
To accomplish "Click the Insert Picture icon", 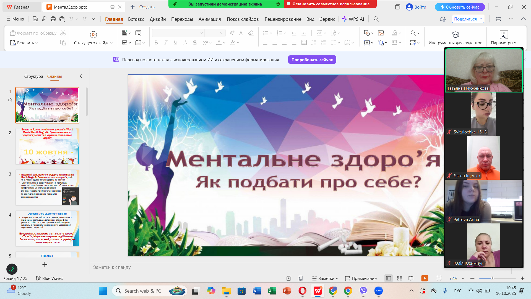I will (x=381, y=33).
